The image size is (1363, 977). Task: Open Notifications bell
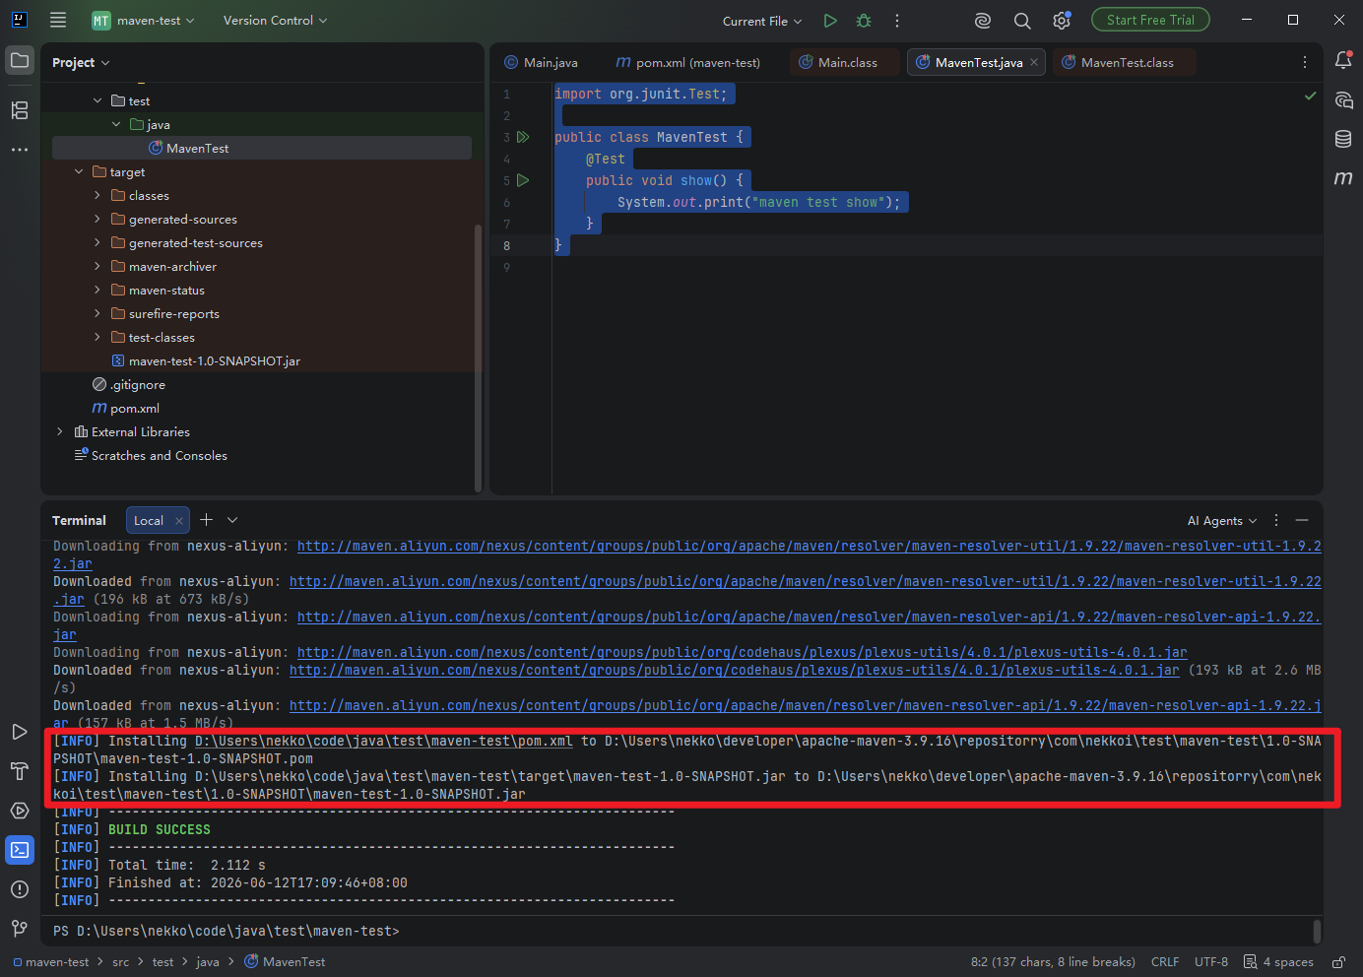click(1343, 60)
